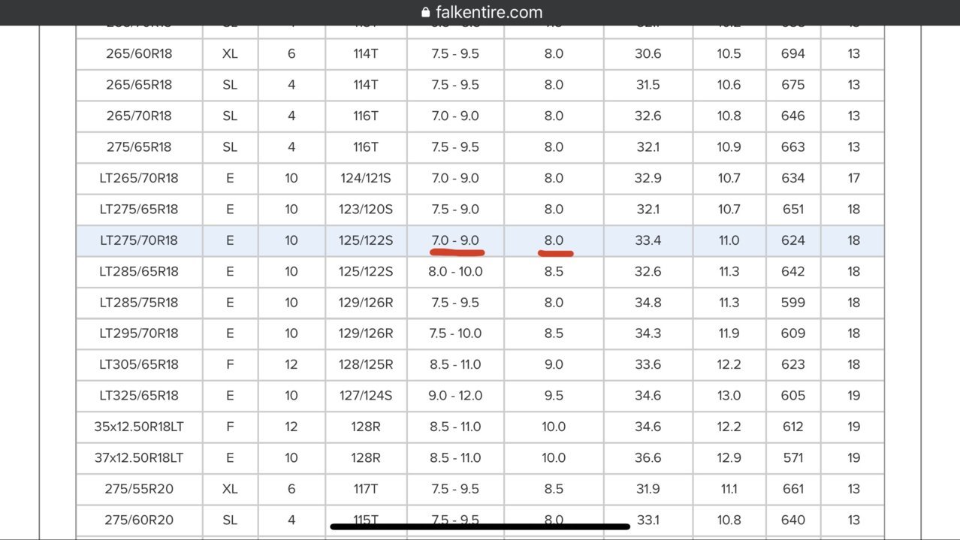Select the 265/60R18 tire size cell
The width and height of the screenshot is (960, 540).
pyautogui.click(x=139, y=54)
